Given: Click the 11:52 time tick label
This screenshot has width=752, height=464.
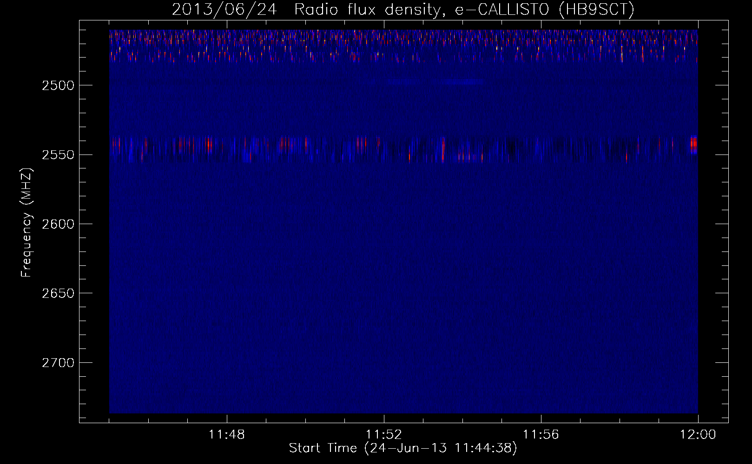Looking at the screenshot, I should click(x=384, y=435).
